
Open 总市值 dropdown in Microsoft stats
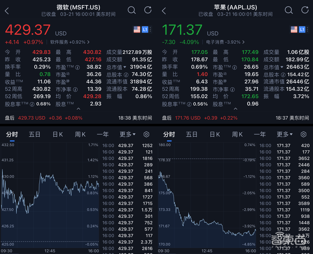coord(116,67)
